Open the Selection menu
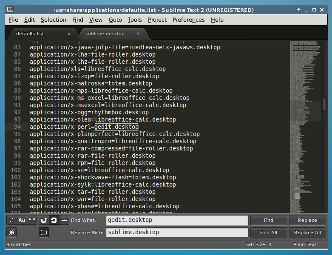This screenshot has height=255, width=332. click(x=54, y=20)
